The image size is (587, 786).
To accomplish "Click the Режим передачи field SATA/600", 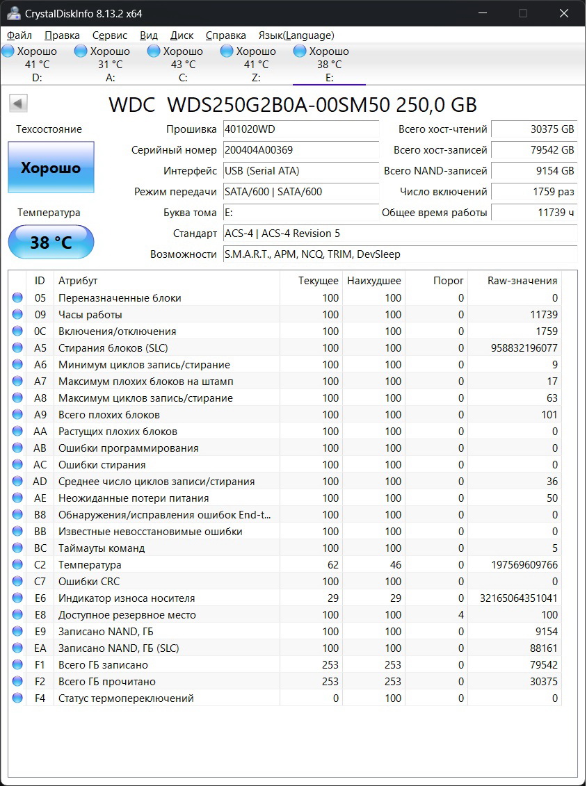I will tap(301, 192).
